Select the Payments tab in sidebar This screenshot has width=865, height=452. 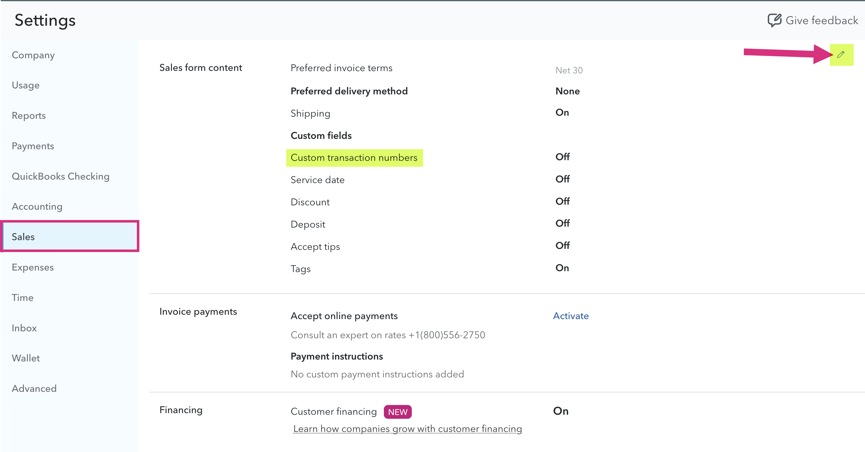33,146
